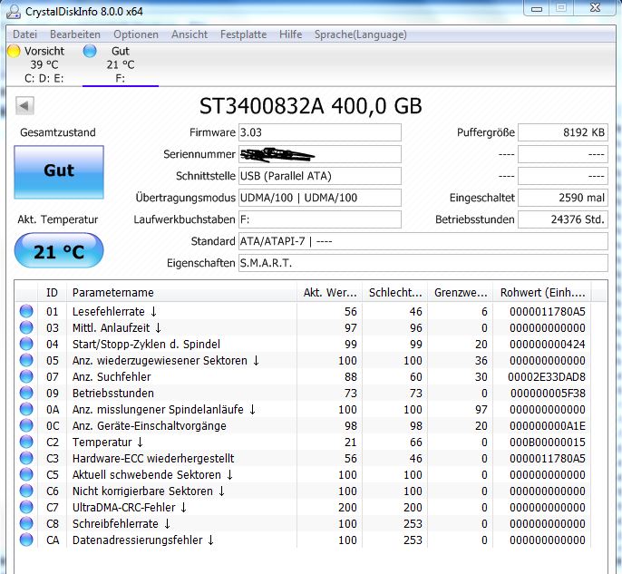Click the blue Gut status circle for F:
This screenshot has width=622, height=574.
click(90, 51)
